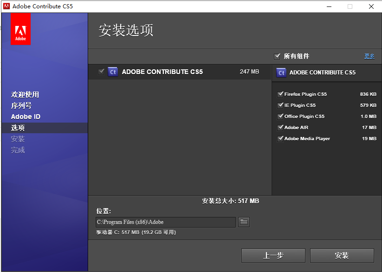
Task: Disable the Firefox Plugin CS5 component
Action: point(279,94)
